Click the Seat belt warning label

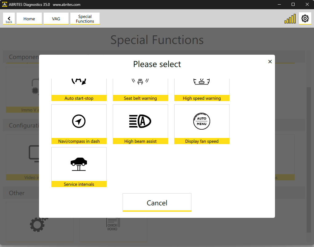coord(140,98)
